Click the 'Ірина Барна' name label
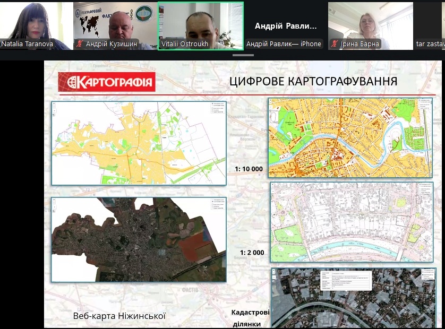This screenshot has height=329, width=445. click(360, 44)
